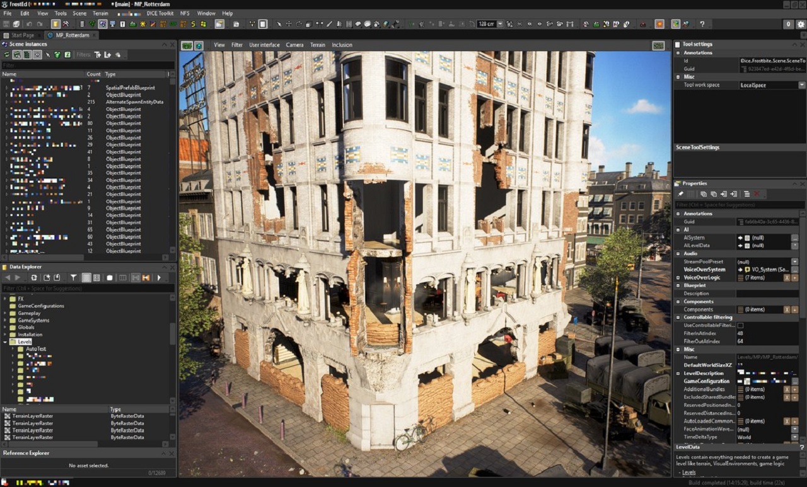Open the Terrain menu in the menu bar
The width and height of the screenshot is (807, 487).
[100, 13]
